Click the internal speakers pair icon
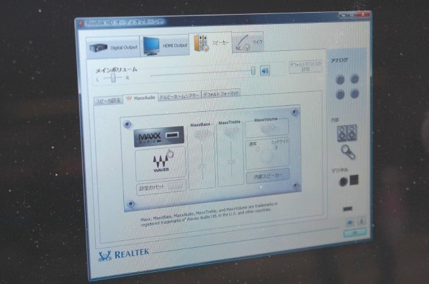Viewport: 429px width, 284px height. tap(347, 133)
